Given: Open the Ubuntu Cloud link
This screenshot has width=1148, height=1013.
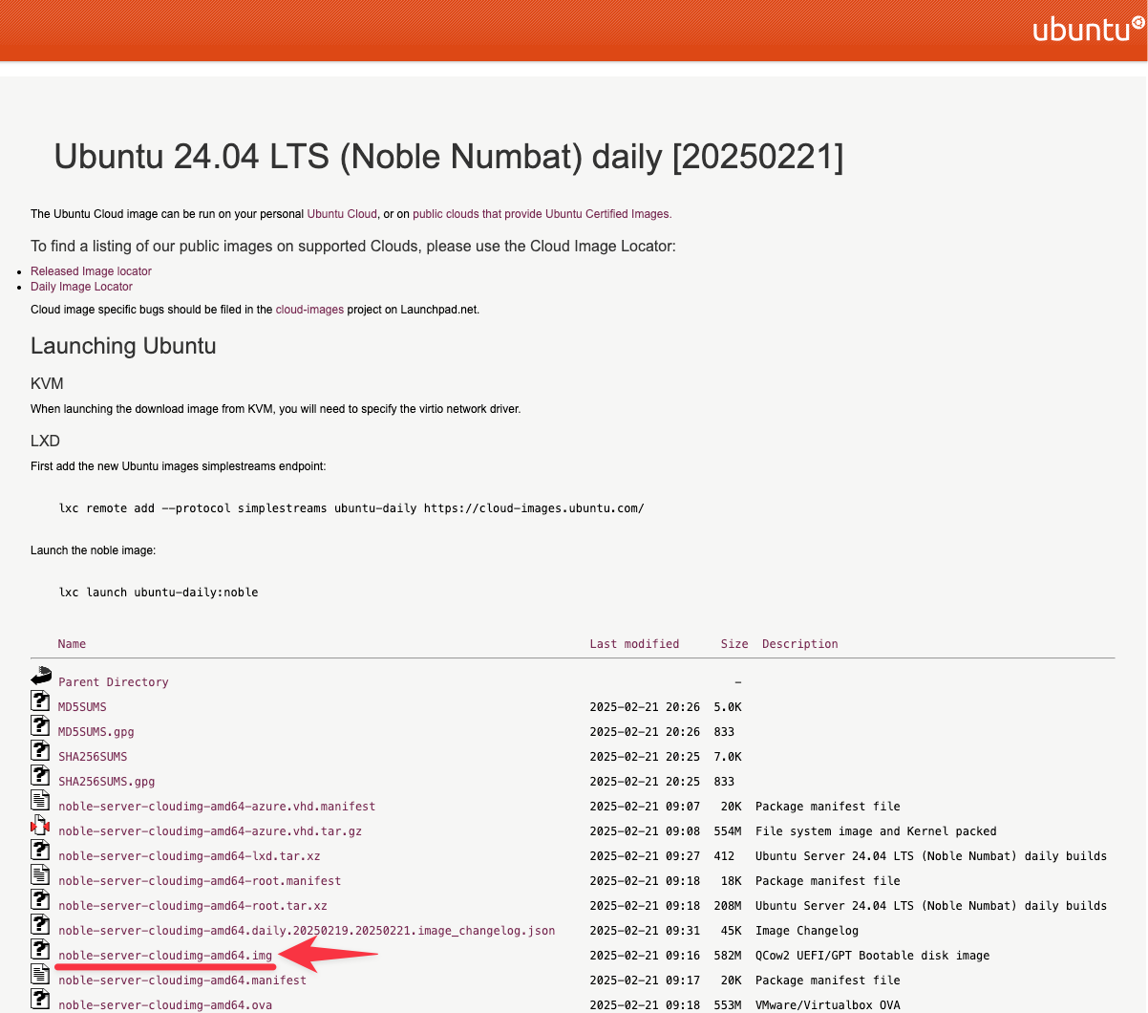Looking at the screenshot, I should [342, 214].
